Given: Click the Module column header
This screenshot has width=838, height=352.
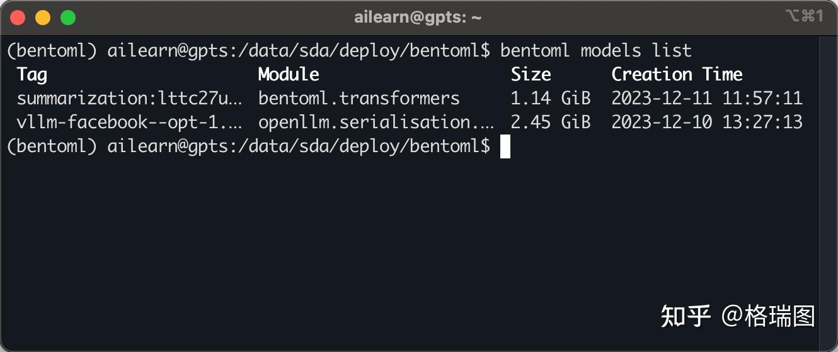Looking at the screenshot, I should pyautogui.click(x=289, y=75).
